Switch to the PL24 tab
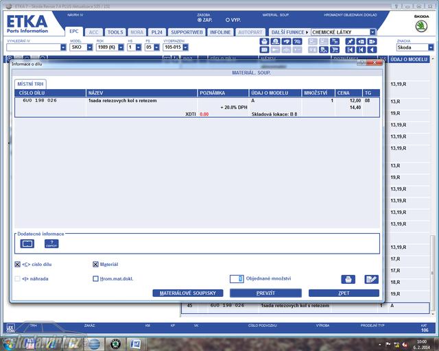Image resolution: width=439 pixels, height=351 pixels. 157,32
